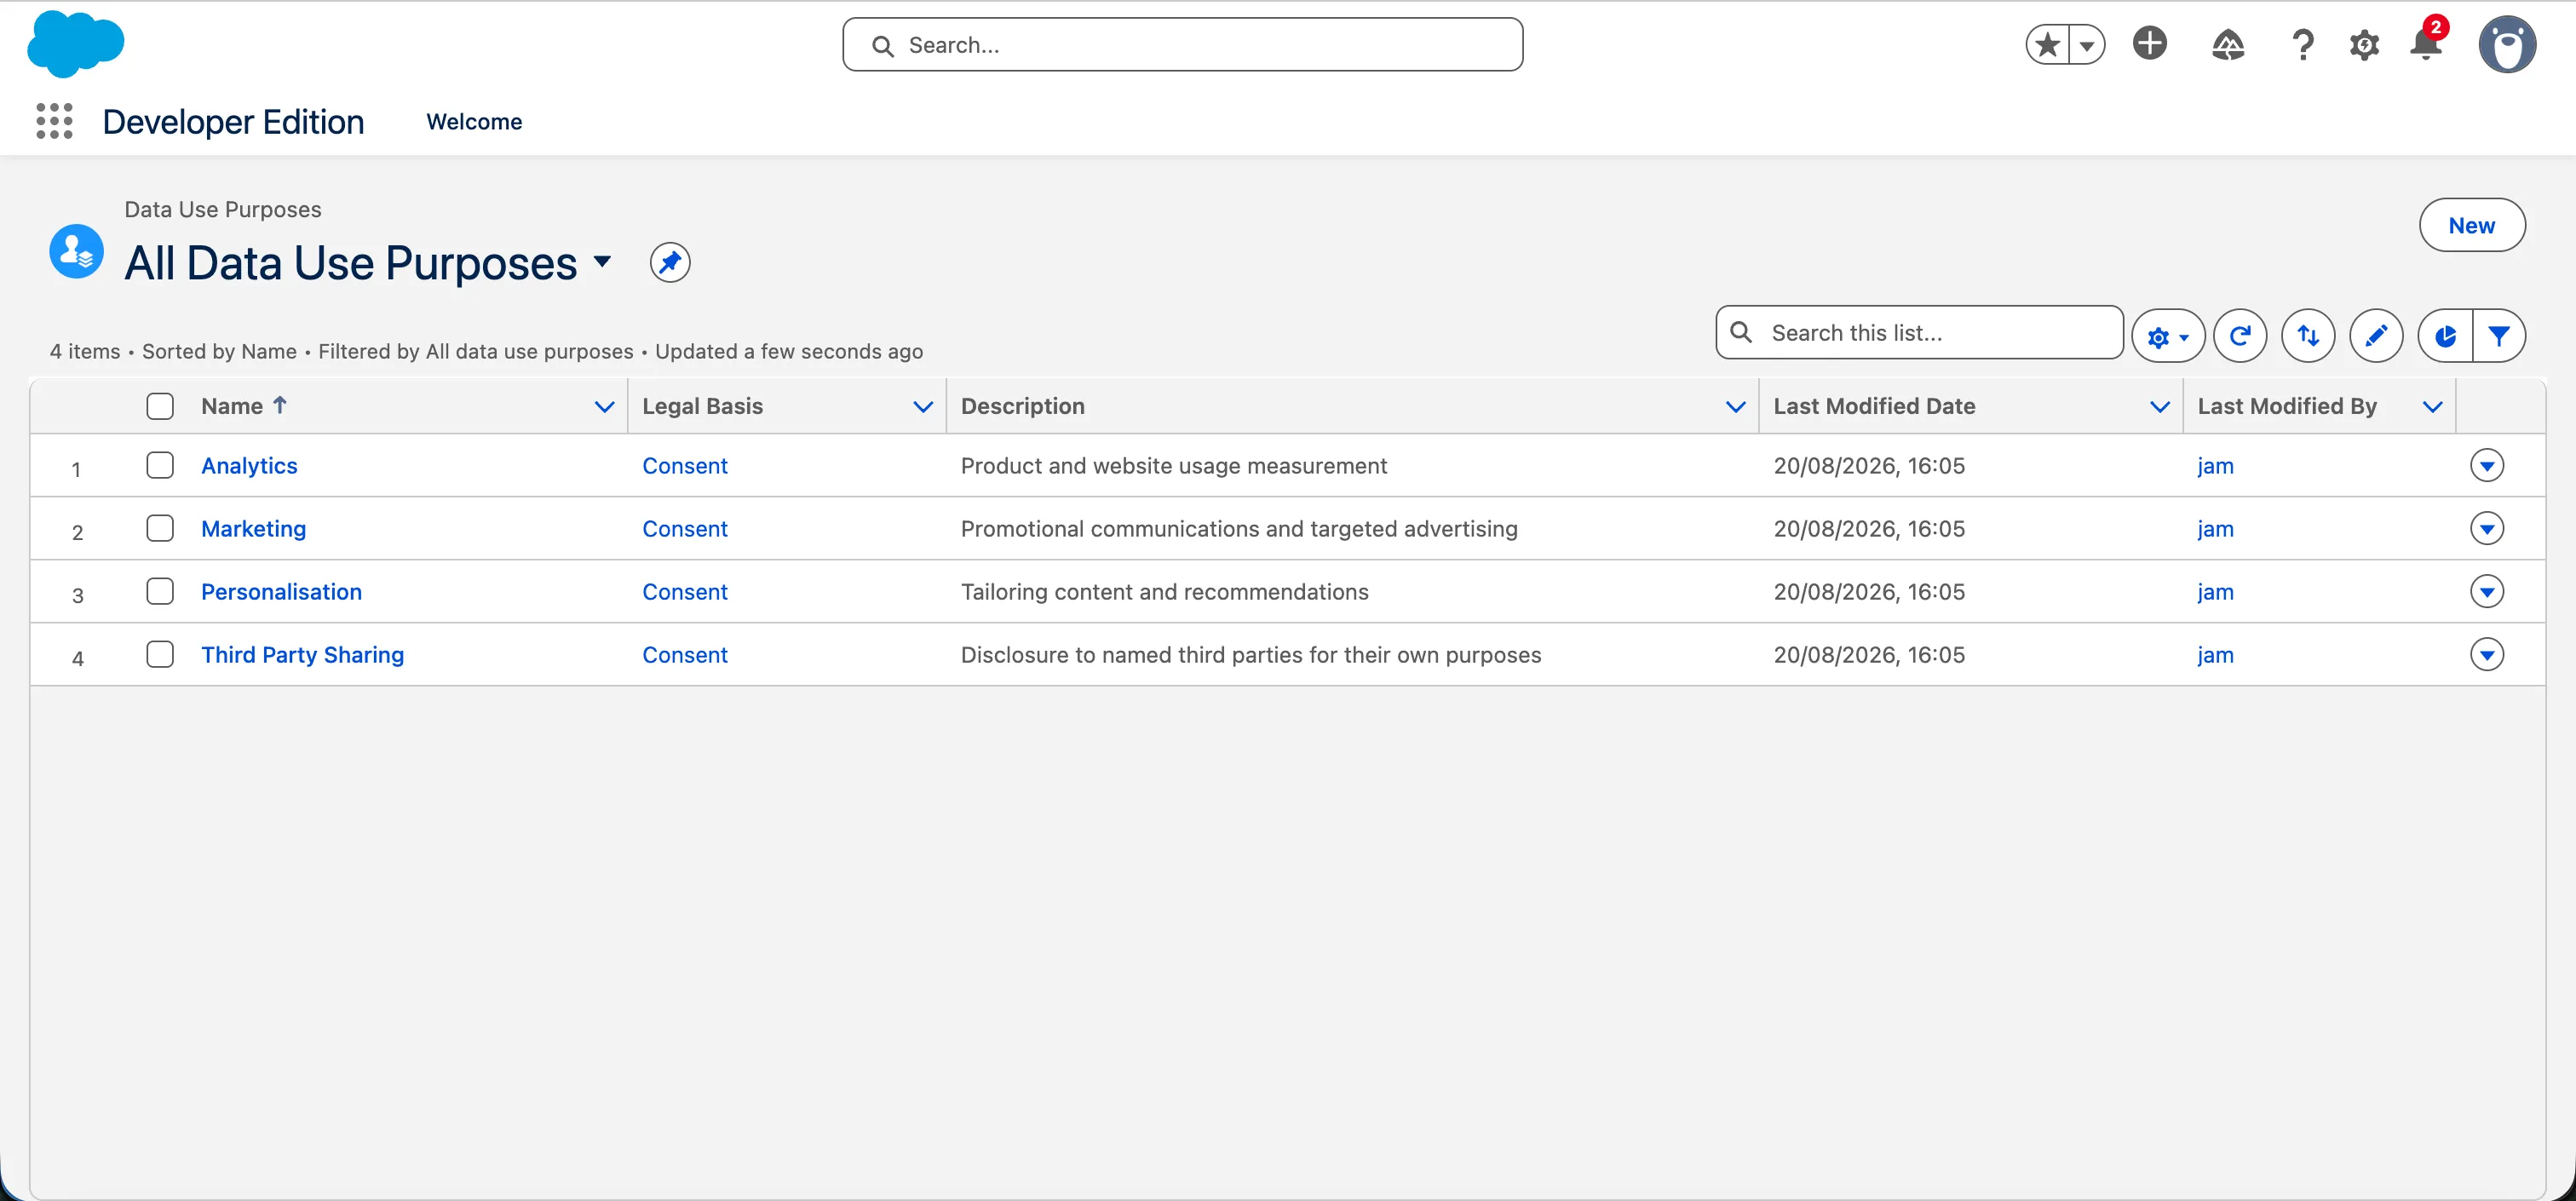Click the Developer Edition app name
Image resolution: width=2576 pixels, height=1201 pixels.
[x=233, y=122]
